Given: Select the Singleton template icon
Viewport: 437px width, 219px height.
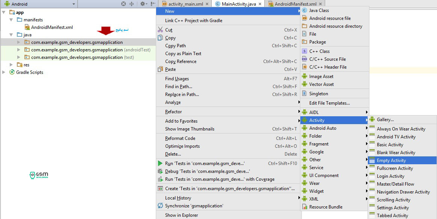Looking at the screenshot, I should click(x=304, y=93).
